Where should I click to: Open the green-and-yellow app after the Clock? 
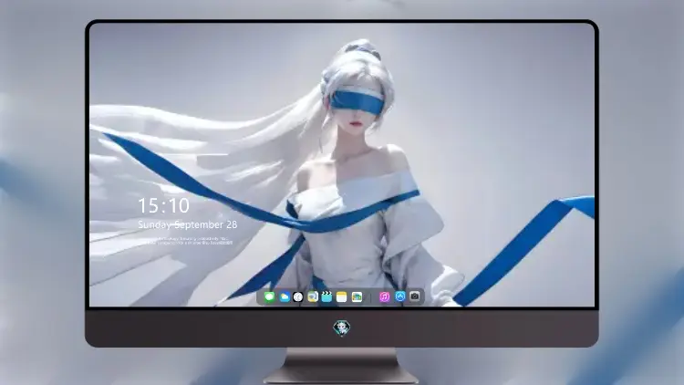coord(312,297)
